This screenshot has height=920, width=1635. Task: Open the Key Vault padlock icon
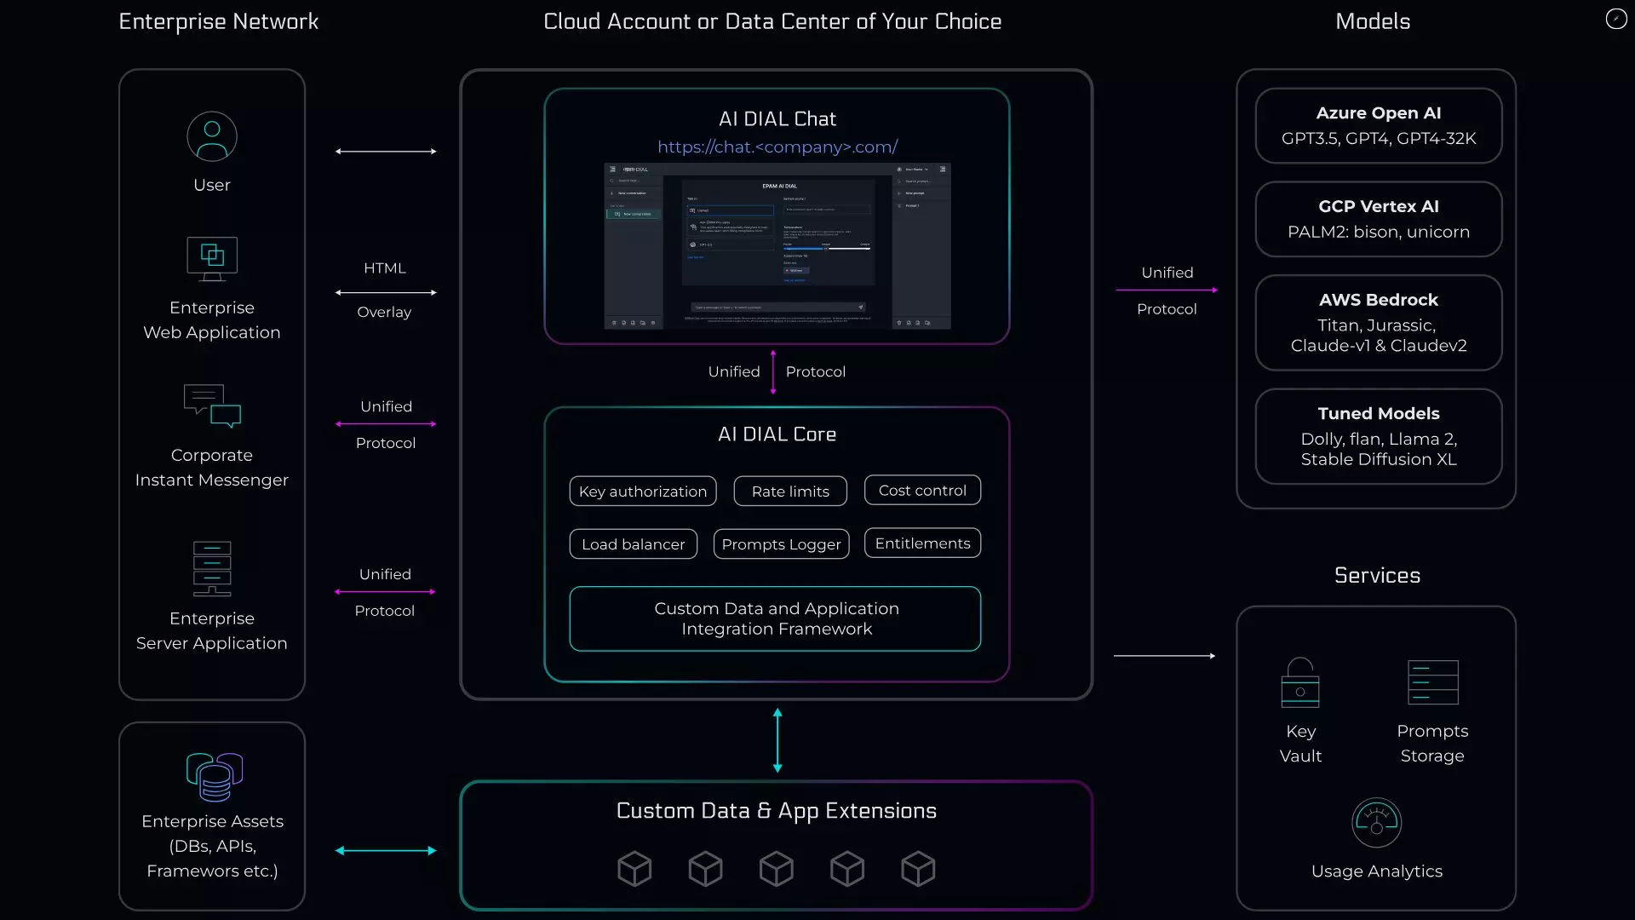(1300, 682)
